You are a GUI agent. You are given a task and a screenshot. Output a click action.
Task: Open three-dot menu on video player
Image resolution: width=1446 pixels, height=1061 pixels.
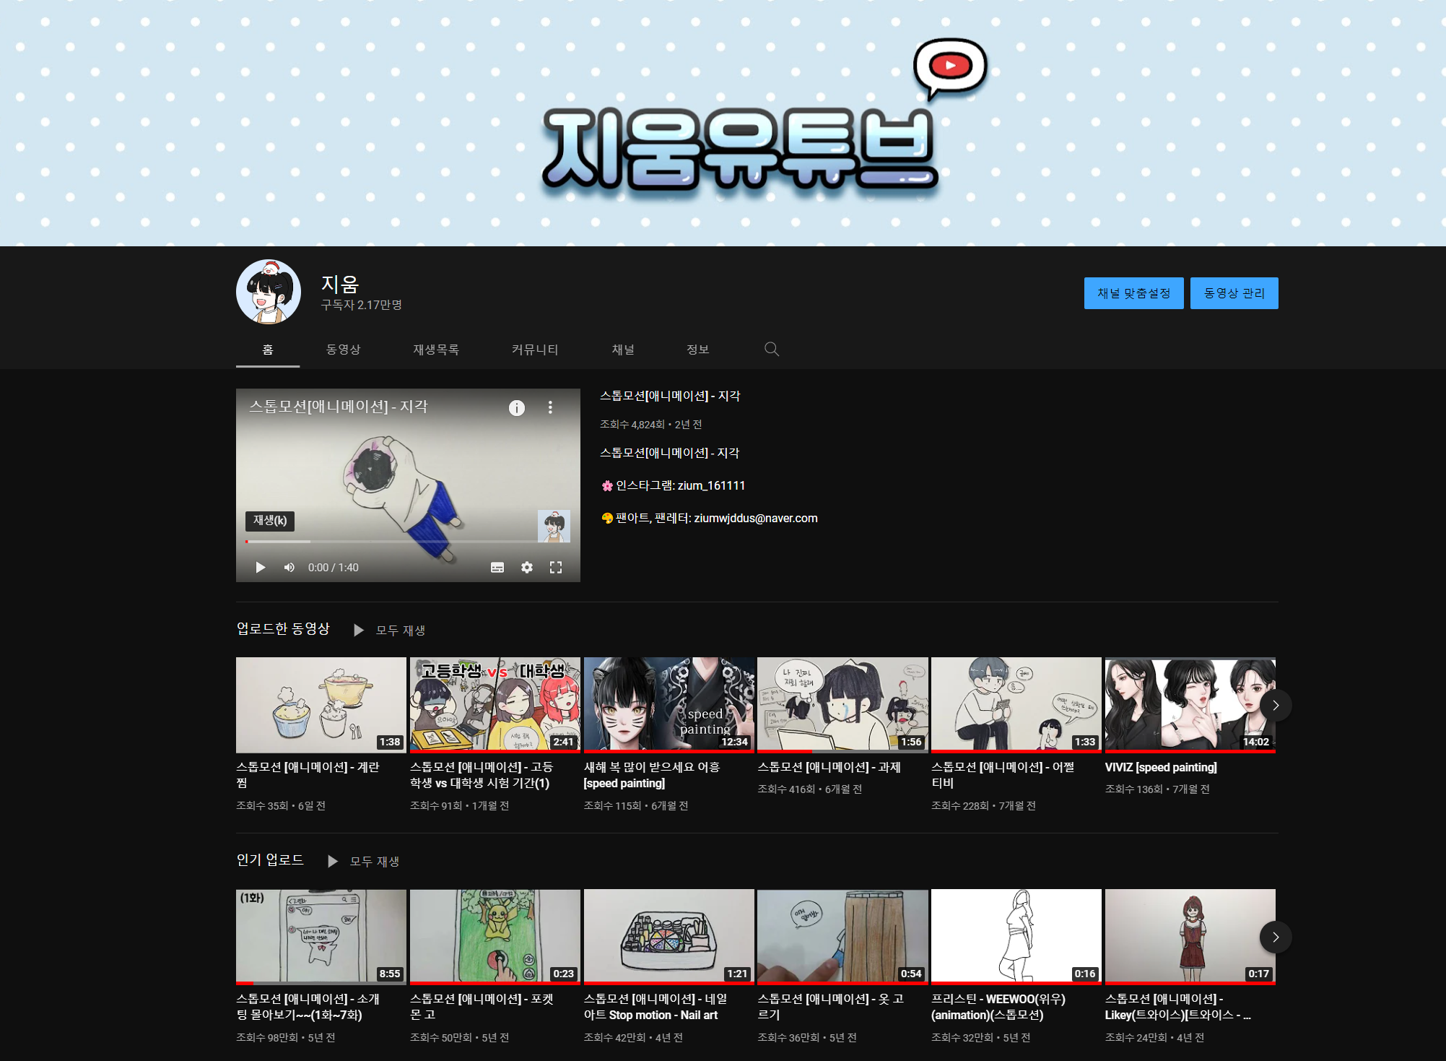pos(550,408)
